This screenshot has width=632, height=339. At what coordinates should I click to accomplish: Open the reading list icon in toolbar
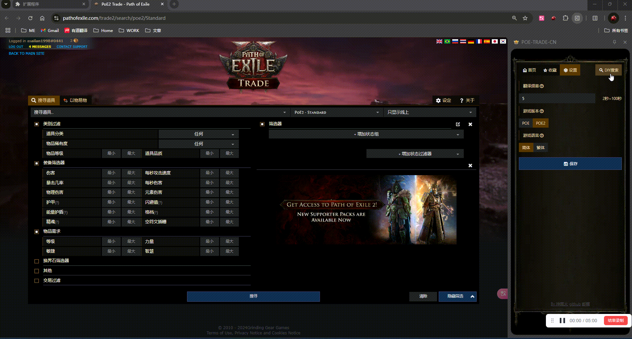pyautogui.click(x=595, y=18)
